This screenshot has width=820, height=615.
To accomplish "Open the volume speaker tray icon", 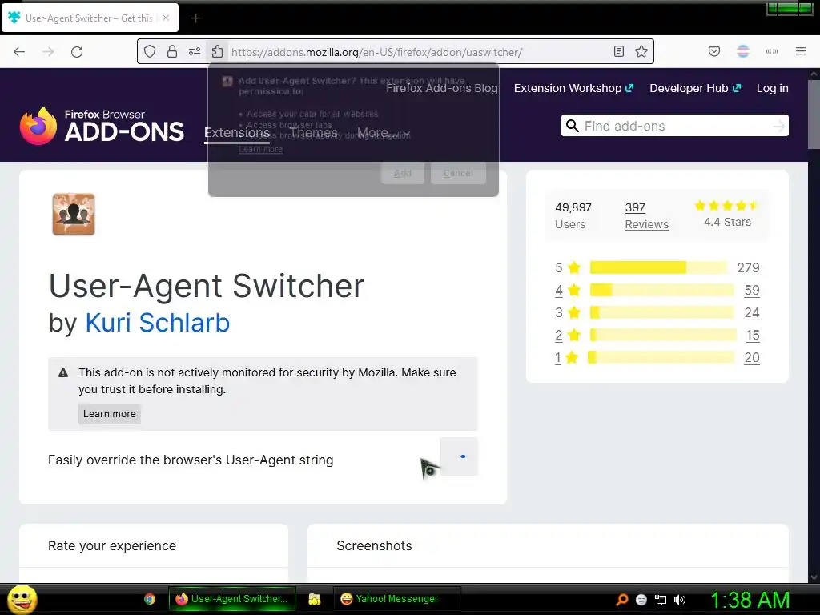I will point(680,600).
